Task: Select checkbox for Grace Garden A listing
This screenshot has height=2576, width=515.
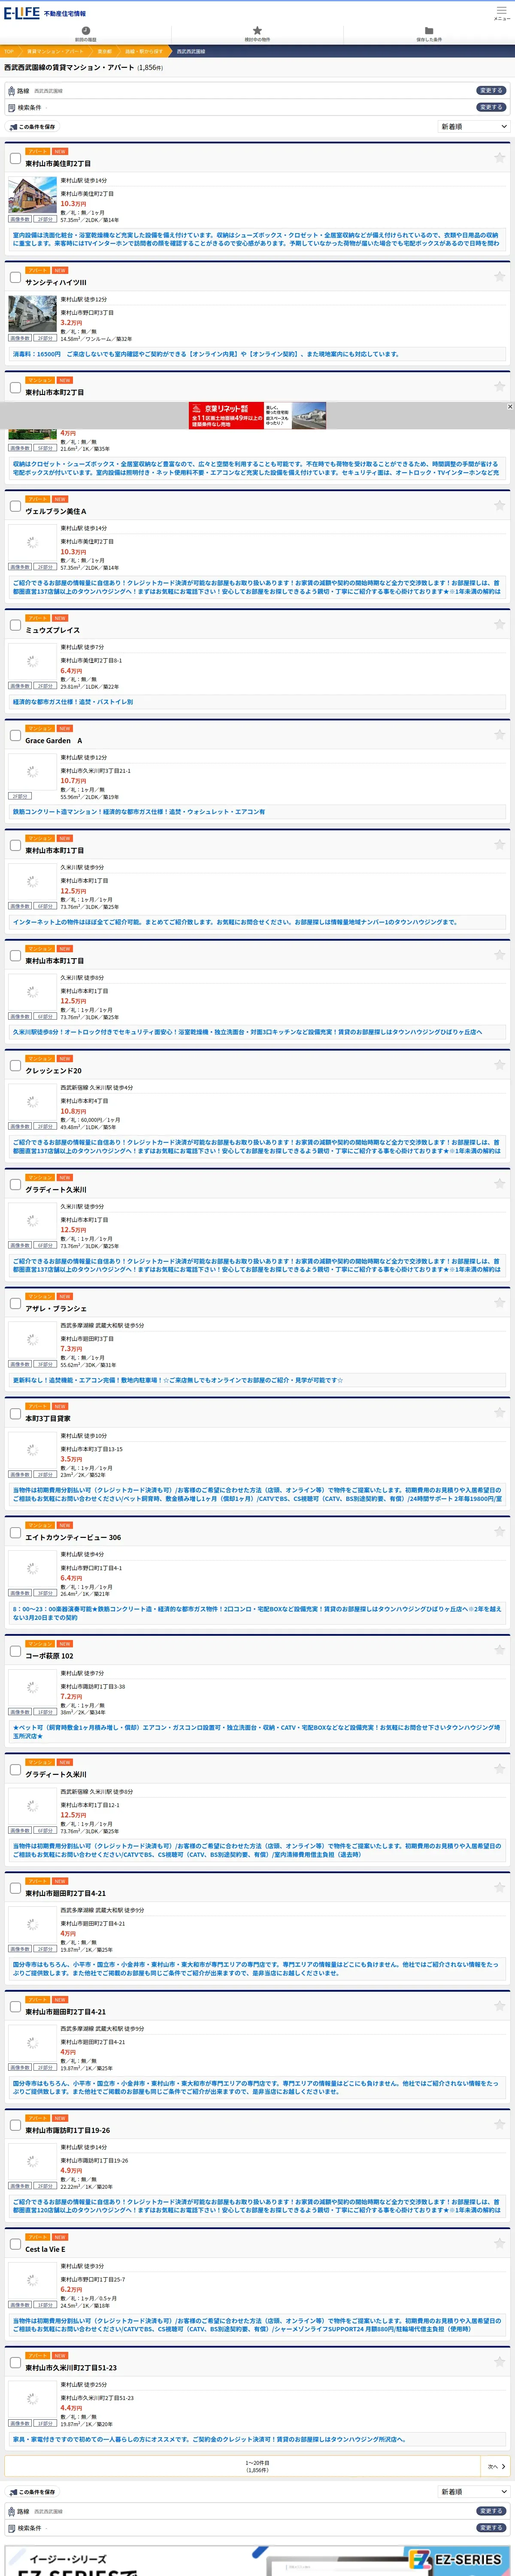Action: pos(15,736)
